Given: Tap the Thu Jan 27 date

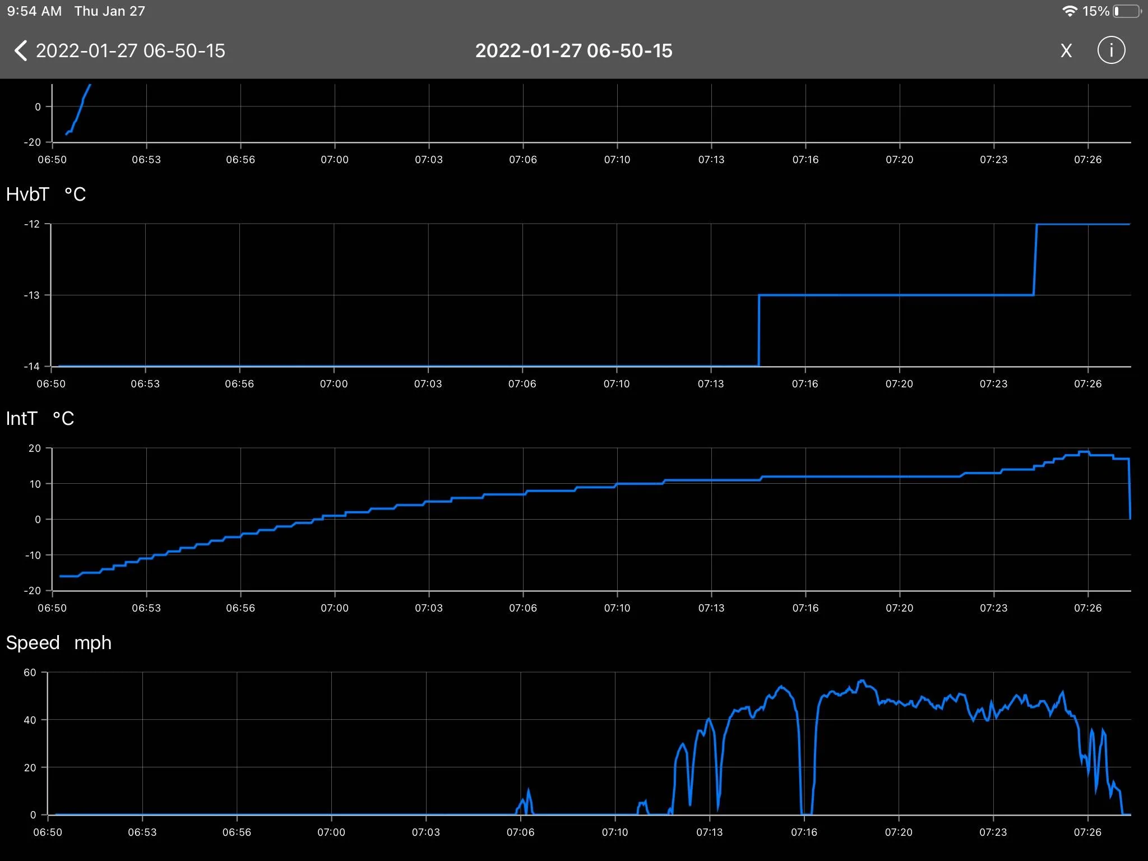Looking at the screenshot, I should [x=110, y=11].
